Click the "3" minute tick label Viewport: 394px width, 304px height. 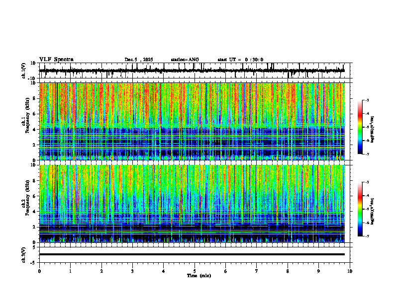coord(132,271)
